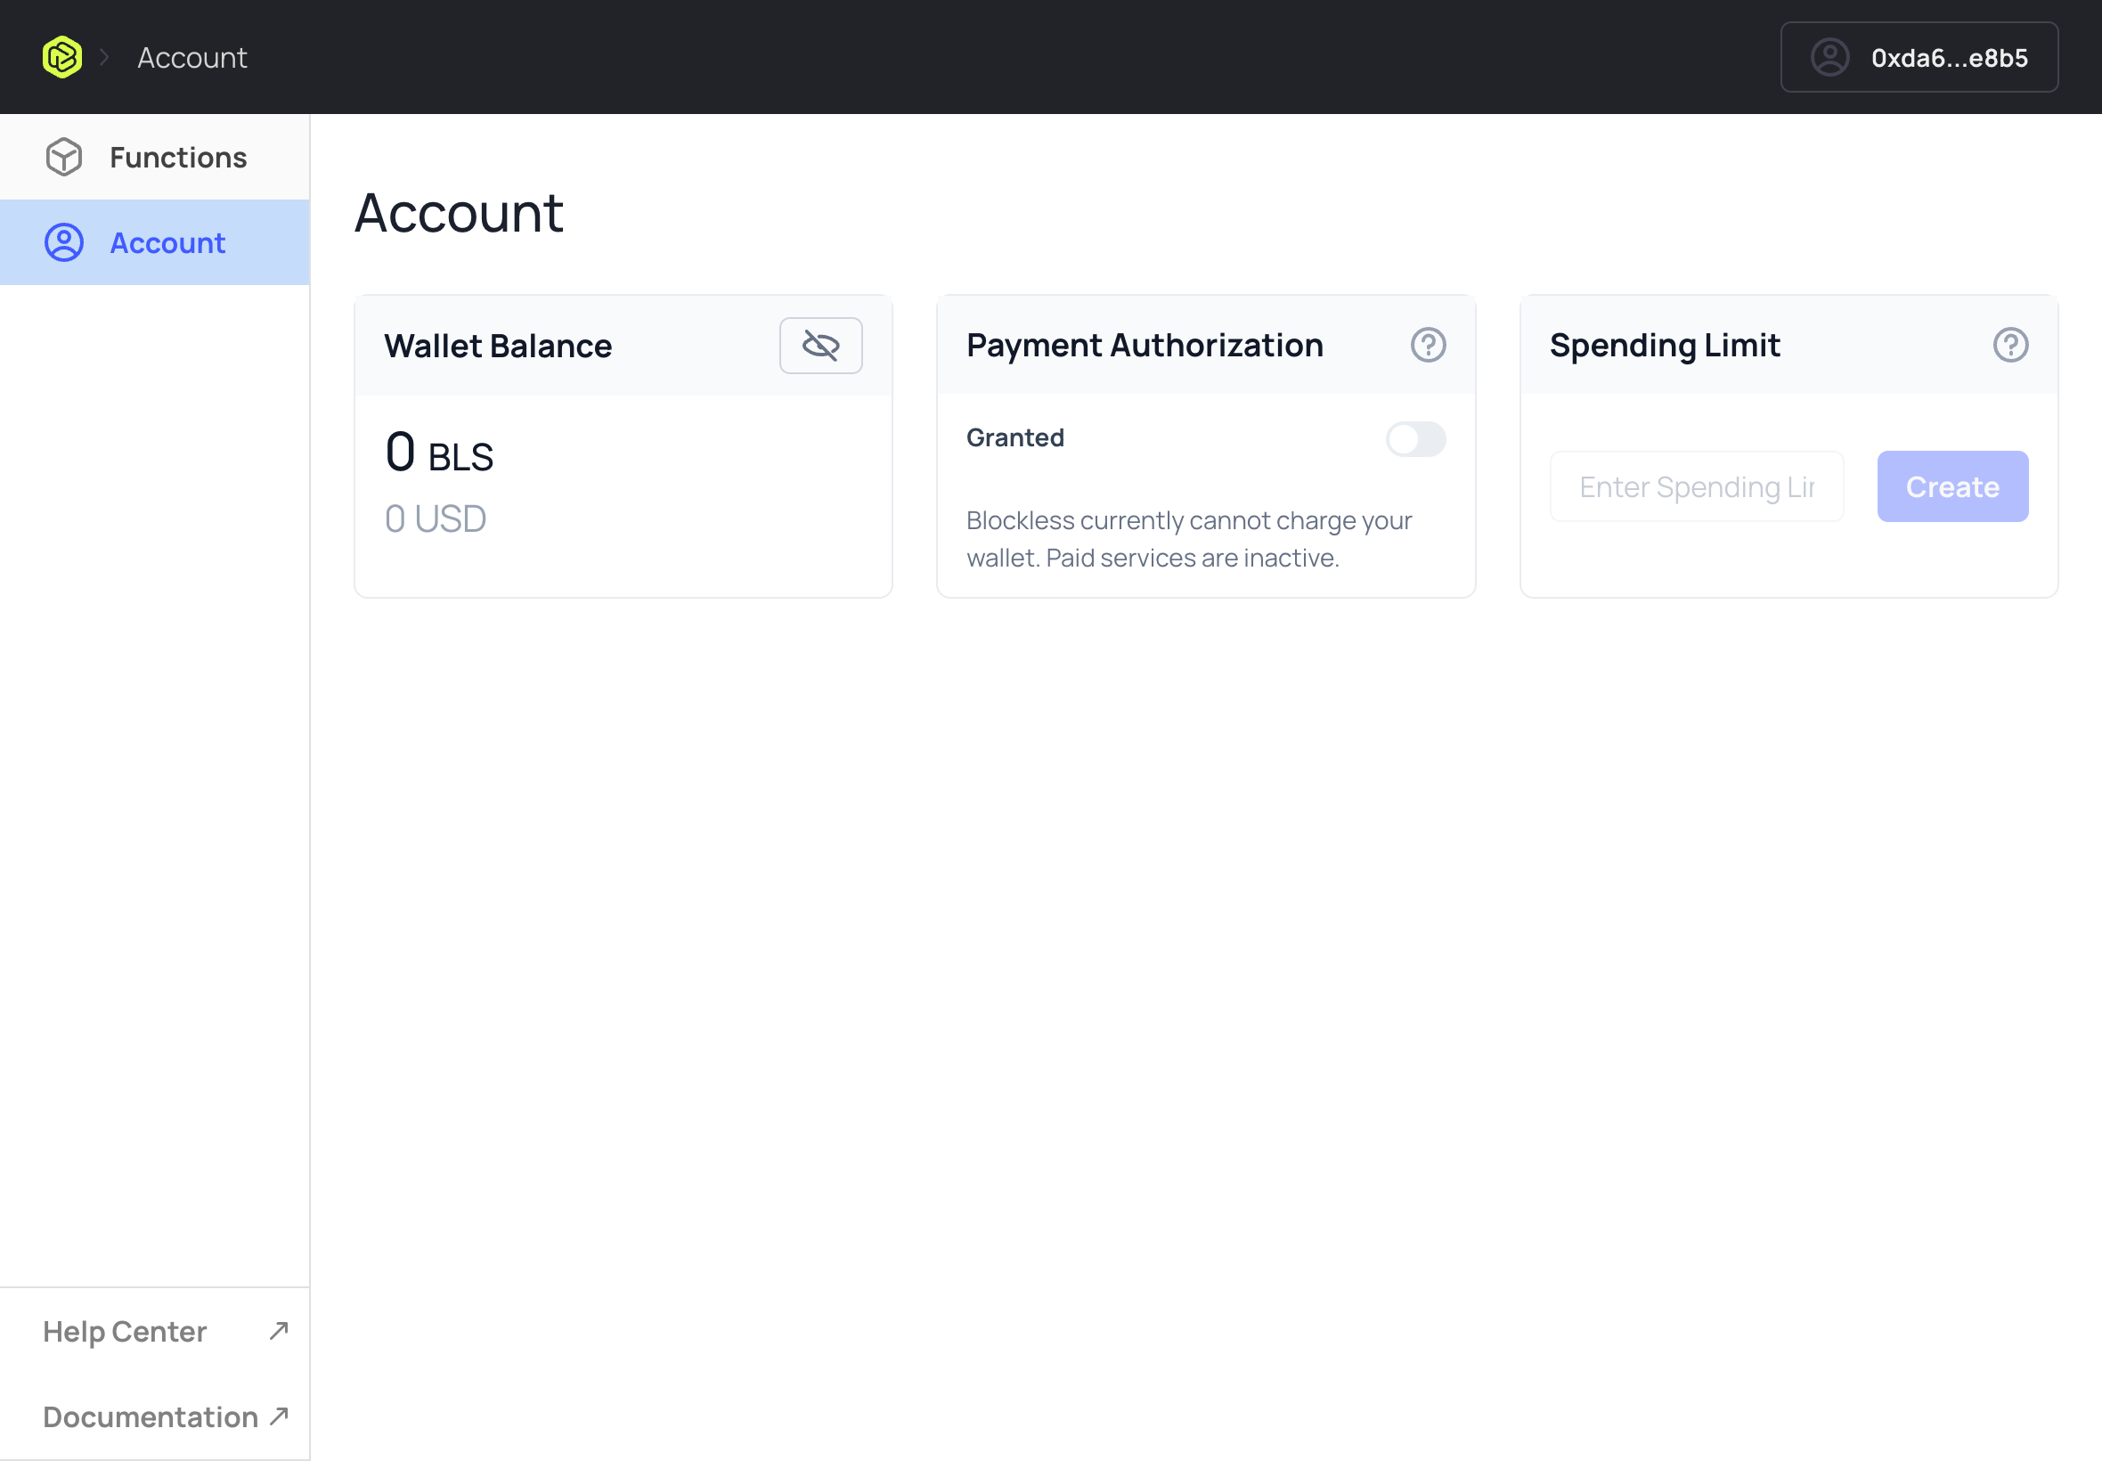Click the Blockless logo icon

pyautogui.click(x=61, y=56)
